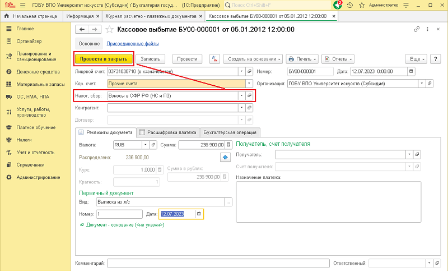Open the notifications bell in the title bar
This screenshot has height=272, width=448.
coord(338,4)
